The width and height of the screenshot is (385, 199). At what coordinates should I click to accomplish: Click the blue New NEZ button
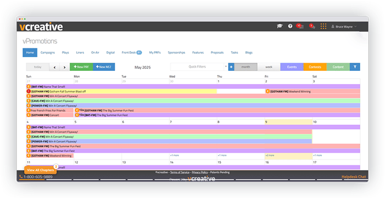[104, 67]
